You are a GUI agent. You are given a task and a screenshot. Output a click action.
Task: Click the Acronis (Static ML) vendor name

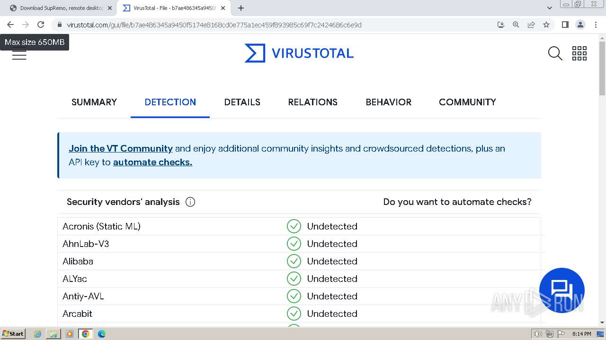101,226
